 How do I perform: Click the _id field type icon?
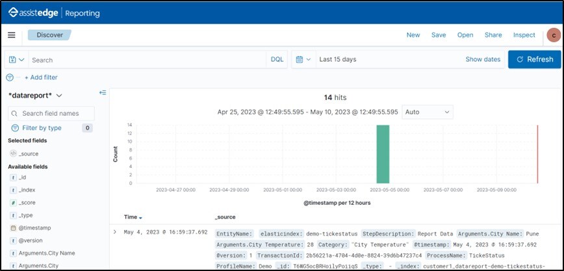coord(13,177)
